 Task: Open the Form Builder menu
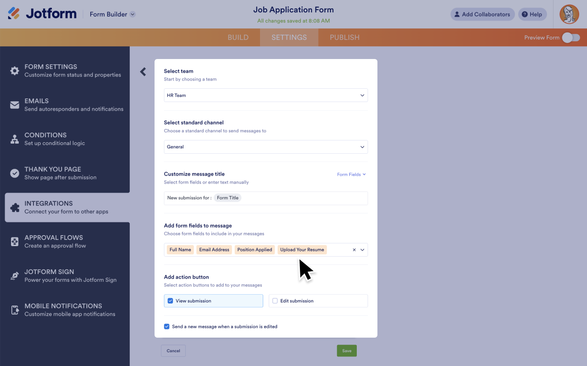click(112, 14)
